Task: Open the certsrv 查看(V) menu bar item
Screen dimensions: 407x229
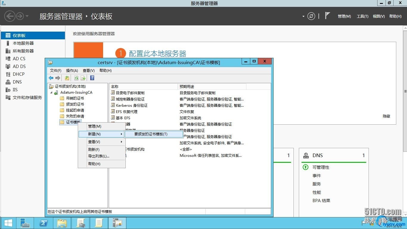Action: click(x=88, y=71)
